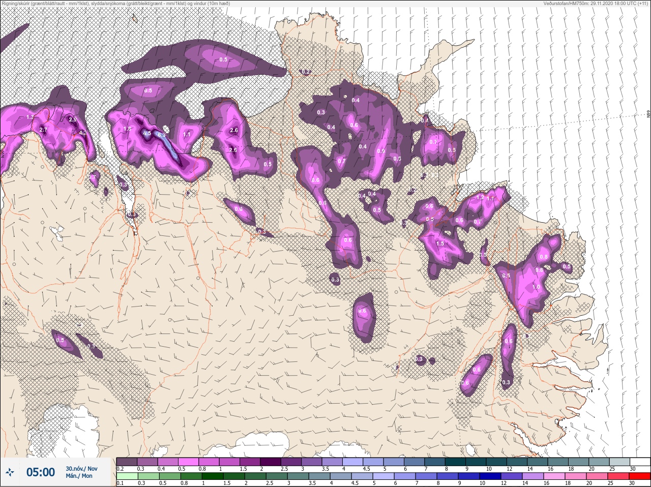Click the Veðurstofan logo icon beside the time
651x487 pixels.
pos(10,472)
